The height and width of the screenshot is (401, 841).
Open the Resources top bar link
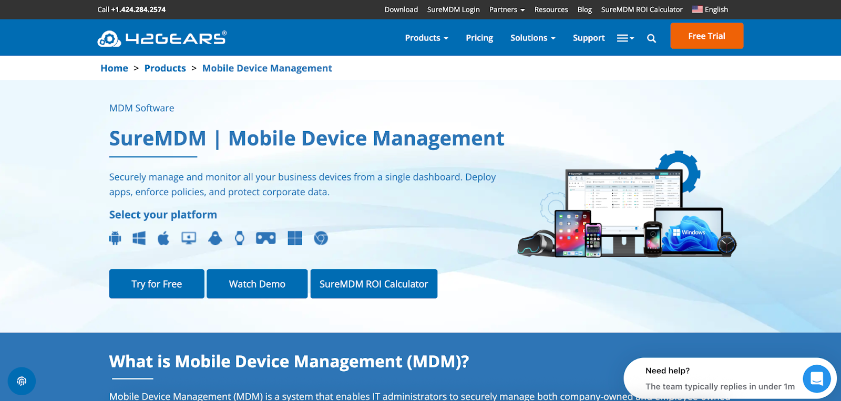click(551, 9)
